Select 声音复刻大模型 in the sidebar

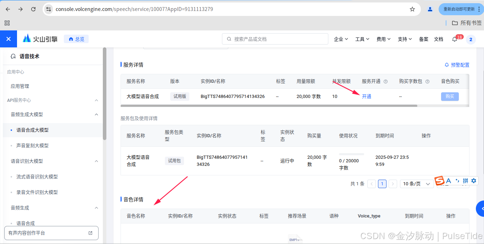(33, 146)
